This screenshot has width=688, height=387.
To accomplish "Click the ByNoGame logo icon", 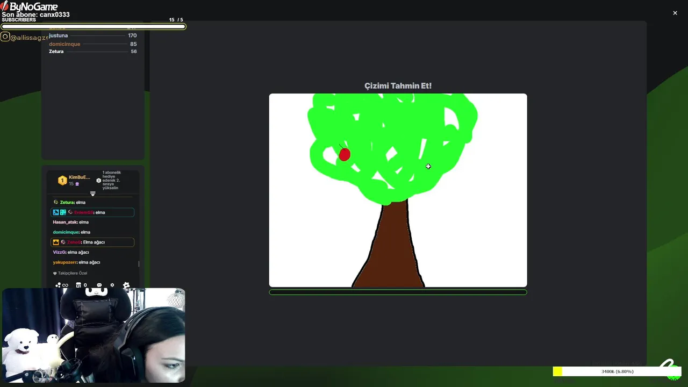I will point(5,6).
